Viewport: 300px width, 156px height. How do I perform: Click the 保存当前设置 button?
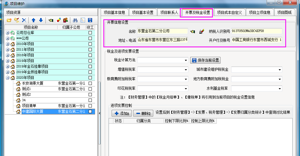pos(206,60)
